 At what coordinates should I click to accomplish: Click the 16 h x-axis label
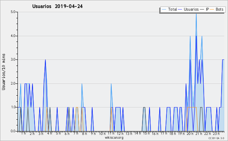[x=155, y=133]
